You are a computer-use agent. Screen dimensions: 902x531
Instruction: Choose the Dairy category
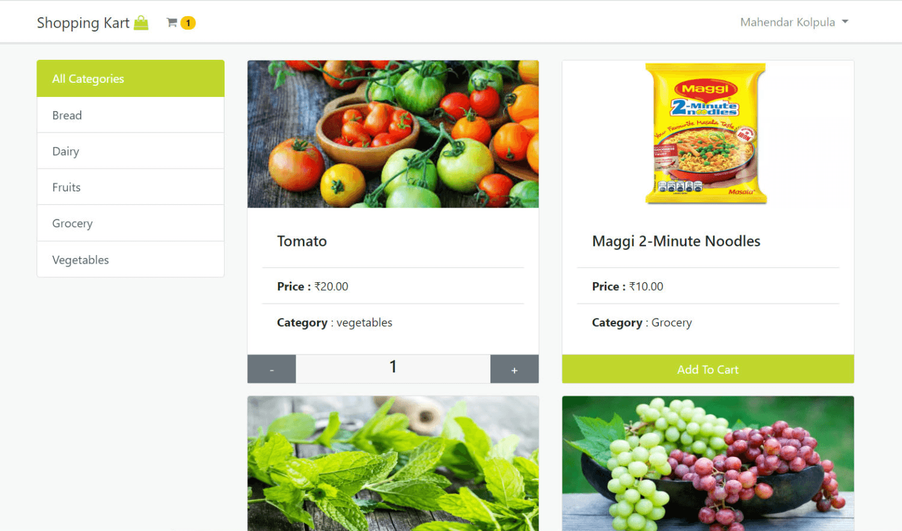pos(131,151)
